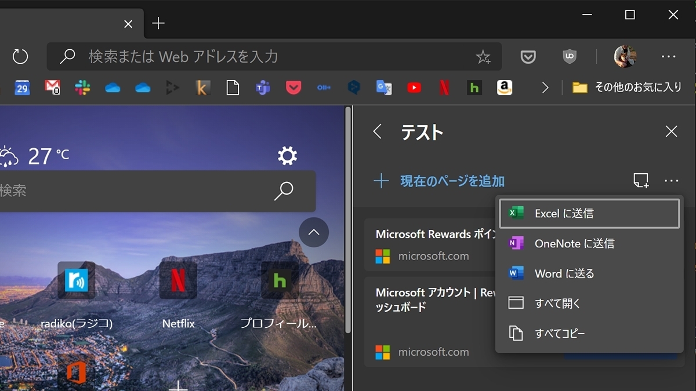Viewport: 696px width, 391px height.
Task: Go back from the テスト collection
Action: point(378,131)
